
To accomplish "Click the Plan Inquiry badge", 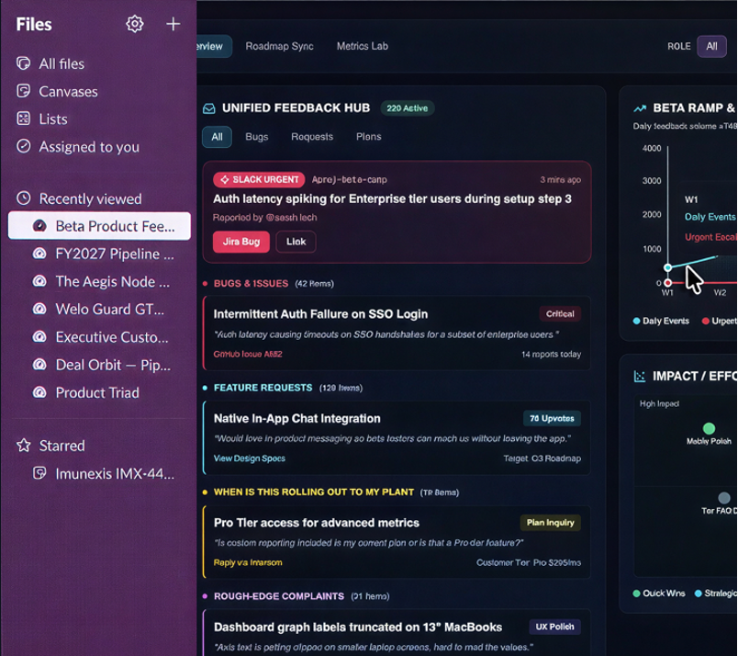I will pyautogui.click(x=550, y=523).
